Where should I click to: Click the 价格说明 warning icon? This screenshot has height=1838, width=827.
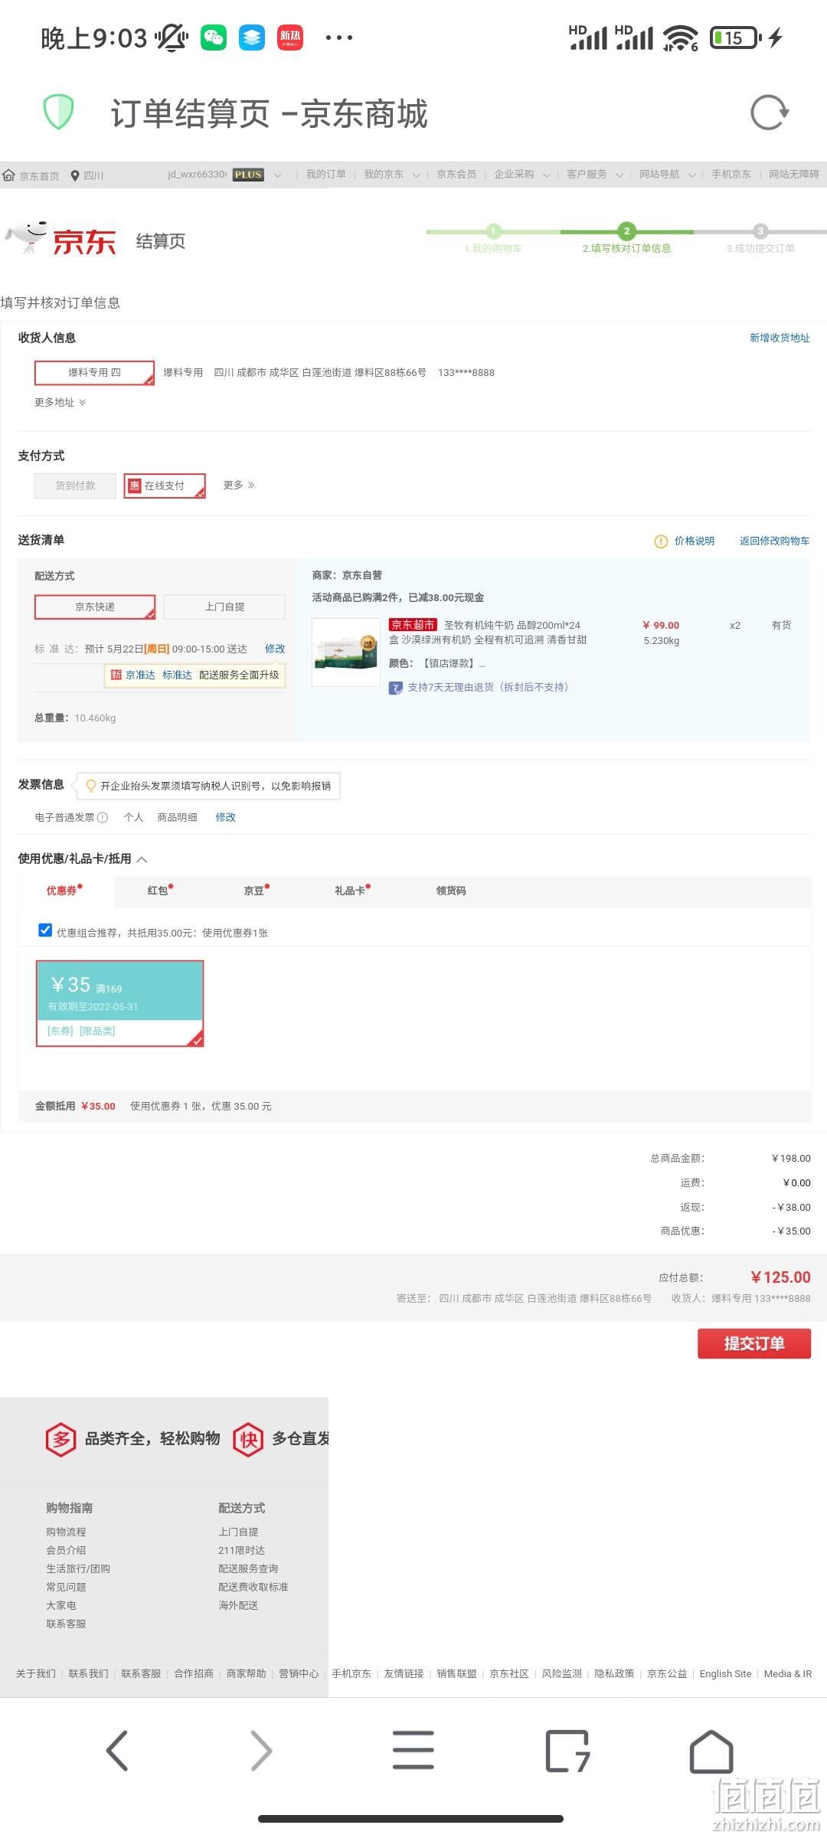pyautogui.click(x=661, y=541)
